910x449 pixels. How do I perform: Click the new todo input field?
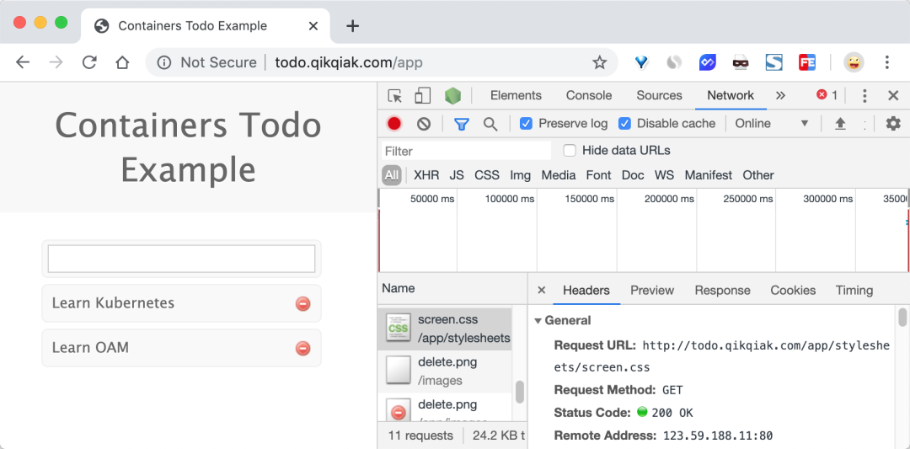click(x=181, y=259)
